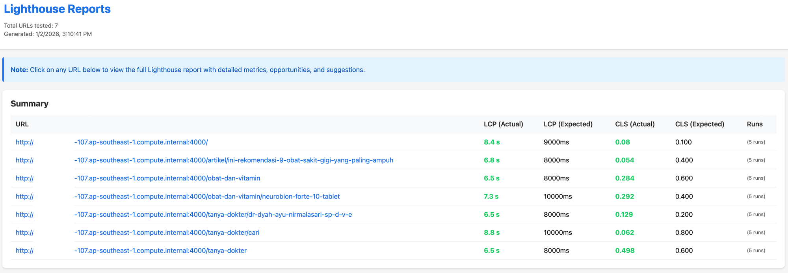Click the CLS (Expected) column header
Screen dimensions: 788x273
click(x=699, y=124)
